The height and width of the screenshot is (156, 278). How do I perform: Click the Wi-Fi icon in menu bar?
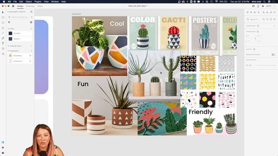(216, 2)
